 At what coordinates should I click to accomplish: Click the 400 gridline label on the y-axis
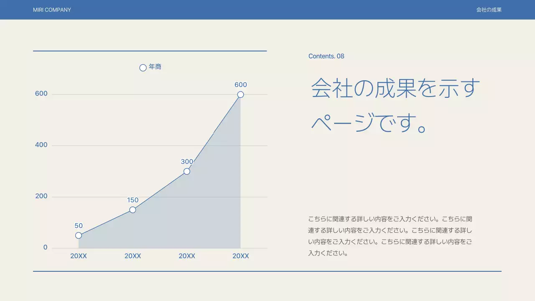point(41,145)
